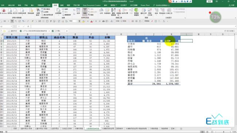The image size is (237, 133).
Task: Switch to the Insert (插入) ribbon tab
Action: 32,5
